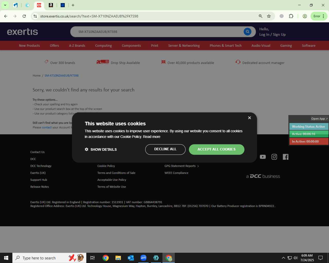This screenshot has height=263, width=329.
Task: Open WEEE Compliance footer link
Action: 176,173
